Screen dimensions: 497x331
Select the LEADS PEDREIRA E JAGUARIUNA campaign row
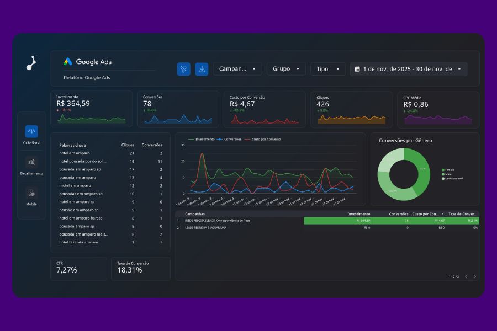327,228
